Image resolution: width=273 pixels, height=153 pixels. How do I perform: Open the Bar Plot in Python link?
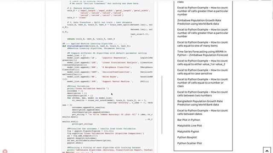189,120
